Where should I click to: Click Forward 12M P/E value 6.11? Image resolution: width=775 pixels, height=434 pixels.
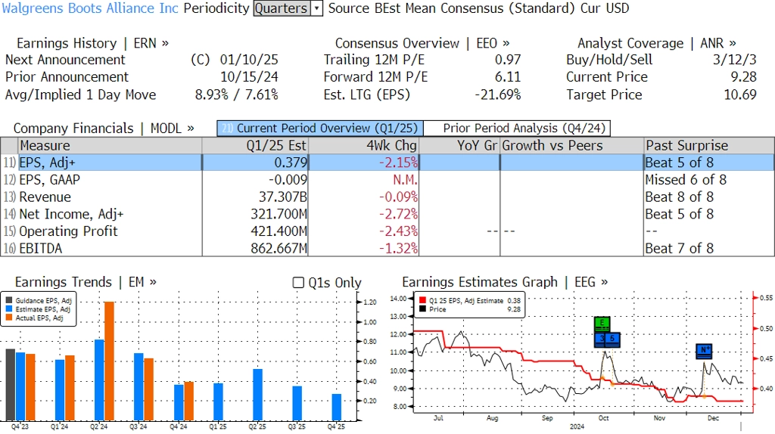508,77
